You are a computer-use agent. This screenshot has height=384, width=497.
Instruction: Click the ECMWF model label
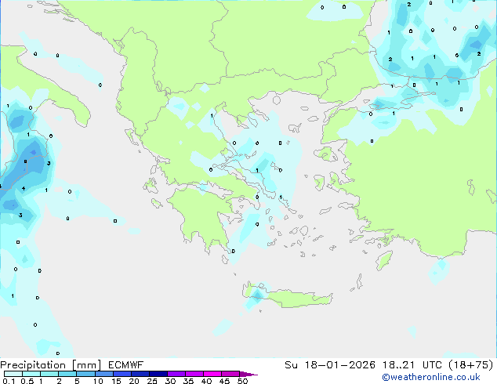[125, 364]
